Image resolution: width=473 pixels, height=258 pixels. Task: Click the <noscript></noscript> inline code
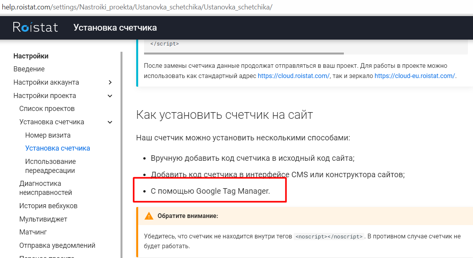coord(329,237)
